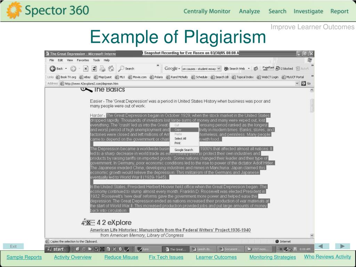
Task: Open the Google search terms dropdown
Action: pyautogui.click(x=219, y=68)
